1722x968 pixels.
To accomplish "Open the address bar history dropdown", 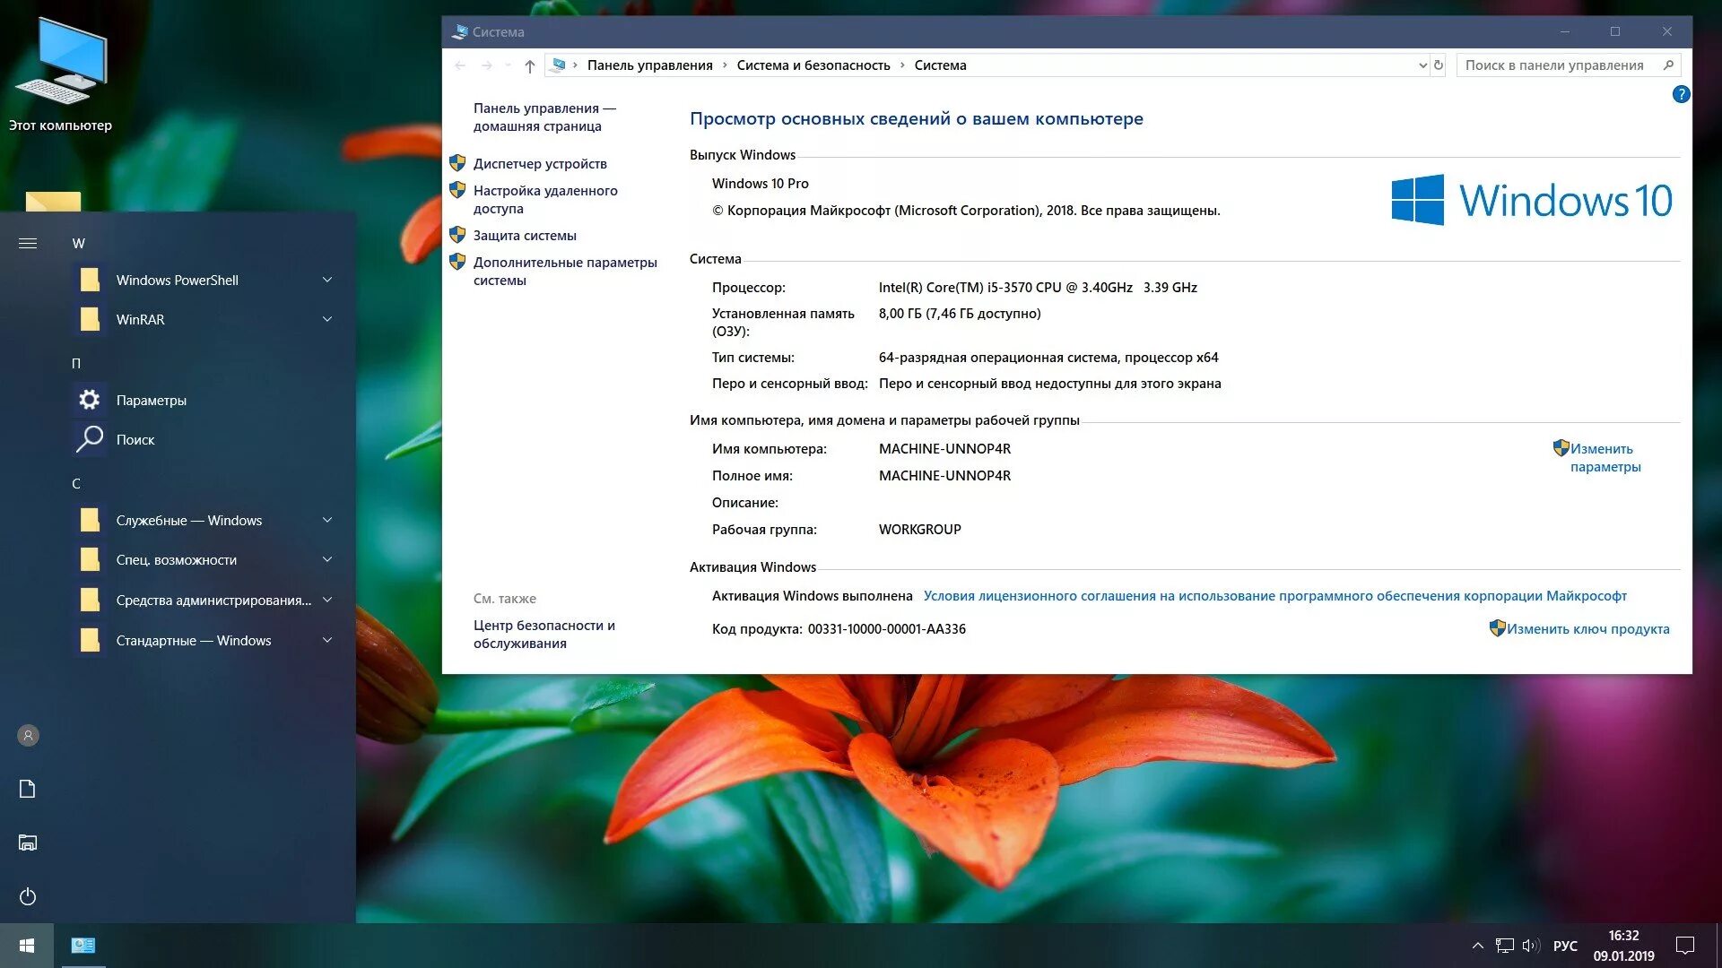I will 1422,65.
